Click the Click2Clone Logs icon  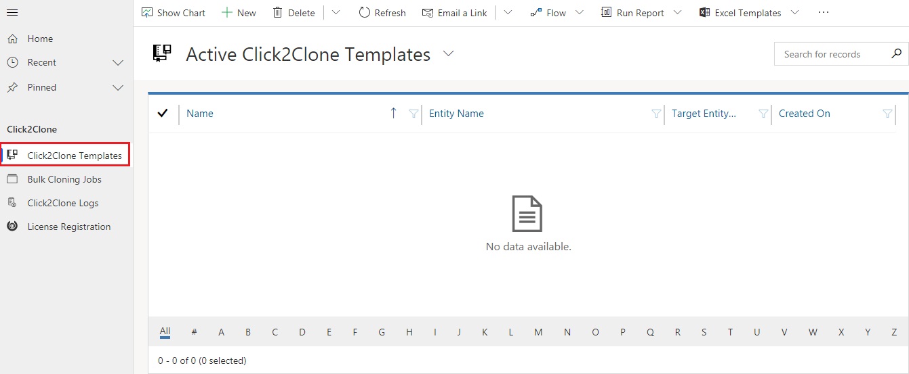pos(12,203)
